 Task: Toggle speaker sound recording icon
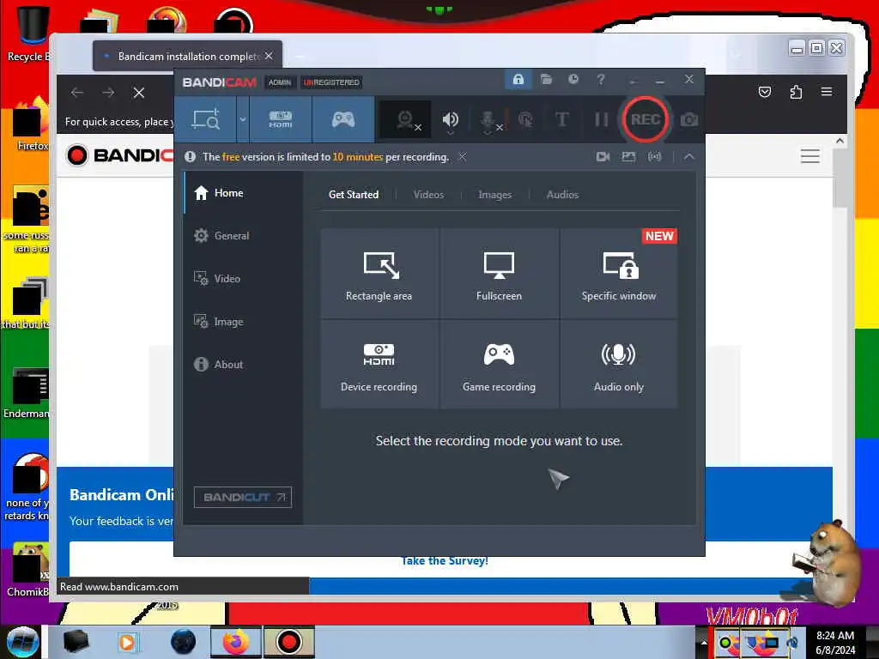[x=450, y=119]
